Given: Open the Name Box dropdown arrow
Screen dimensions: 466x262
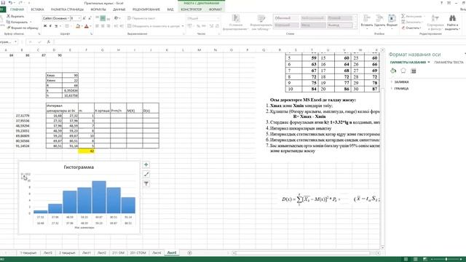Looking at the screenshot, I should point(15,42).
